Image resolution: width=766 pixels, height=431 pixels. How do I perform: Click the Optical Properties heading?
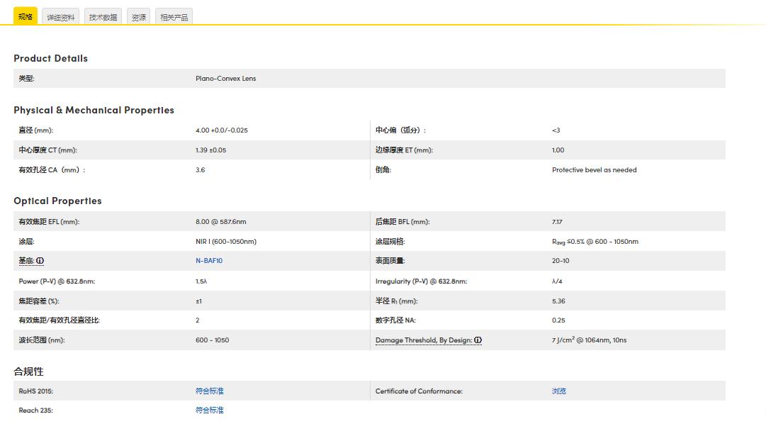coord(57,201)
